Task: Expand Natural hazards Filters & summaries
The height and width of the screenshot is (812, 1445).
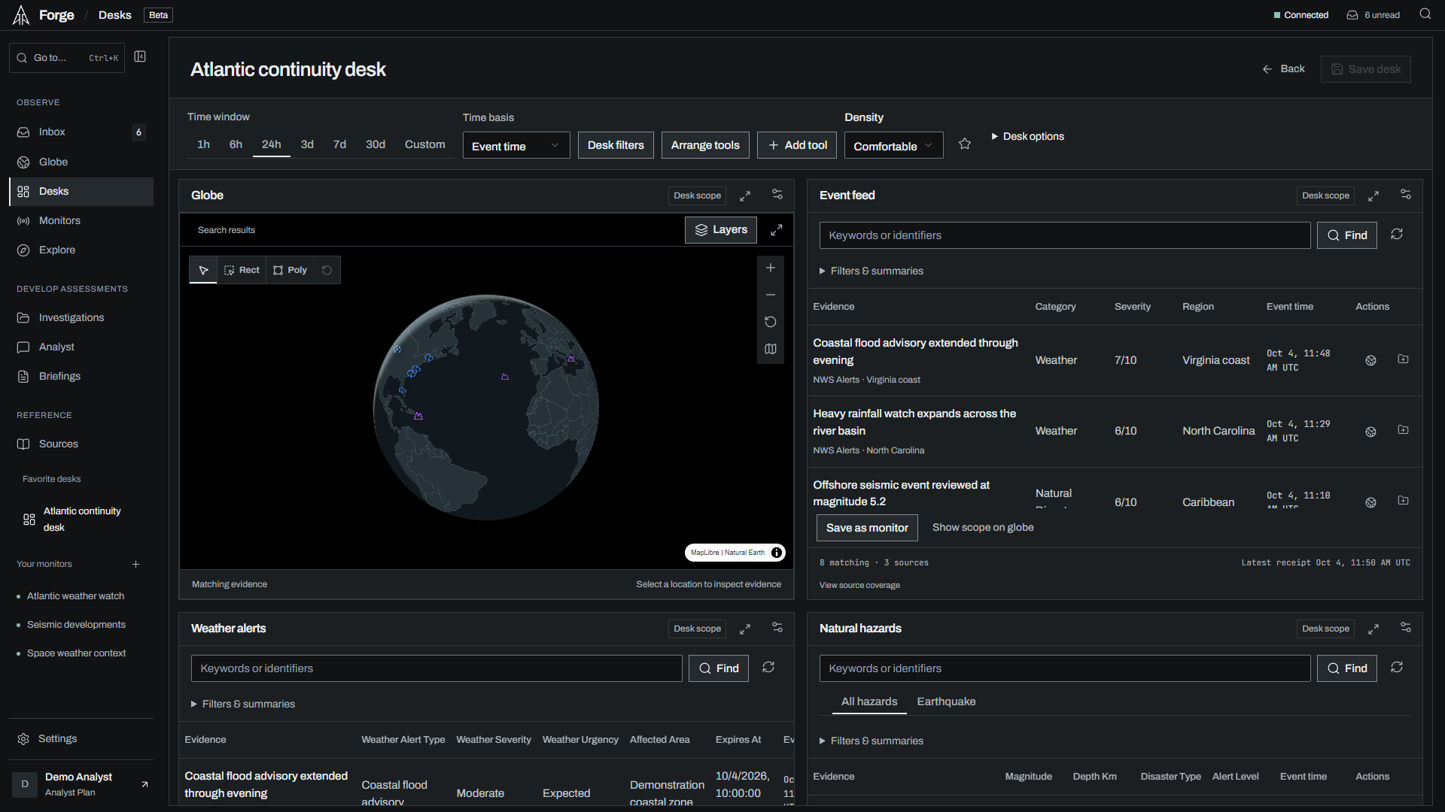Action: tap(872, 741)
